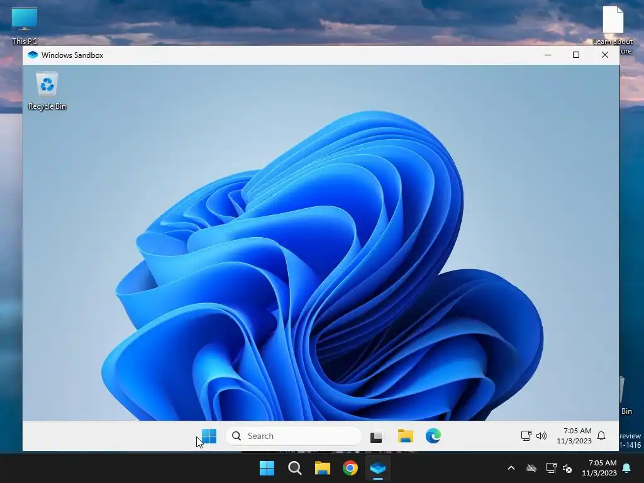Click the host network monitor tray icon

pos(551,468)
